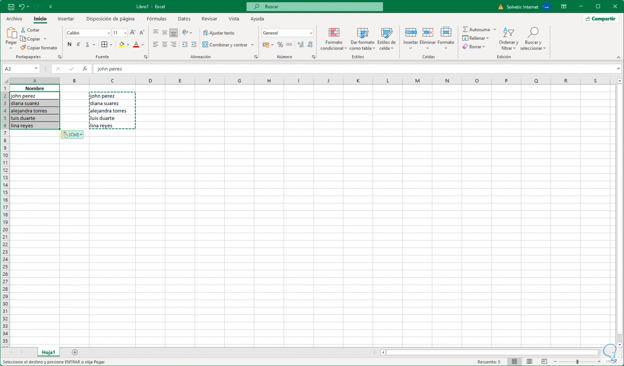Open the font size dropdown
This screenshot has height=366, width=624.
pos(125,33)
